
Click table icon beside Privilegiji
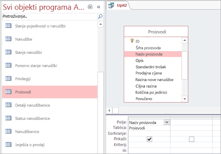(x=8, y=78)
